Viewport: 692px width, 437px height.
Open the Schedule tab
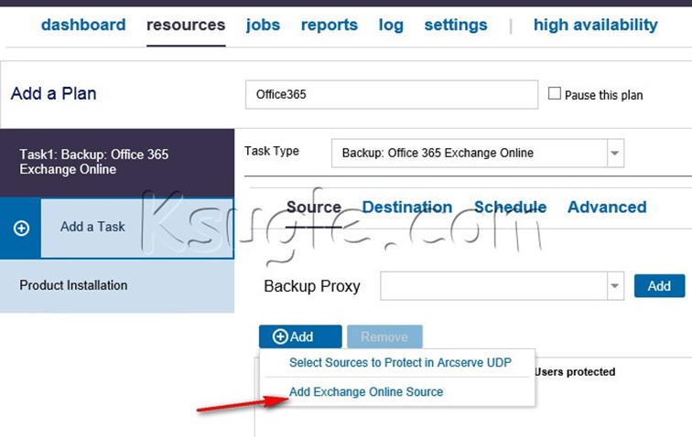point(510,208)
